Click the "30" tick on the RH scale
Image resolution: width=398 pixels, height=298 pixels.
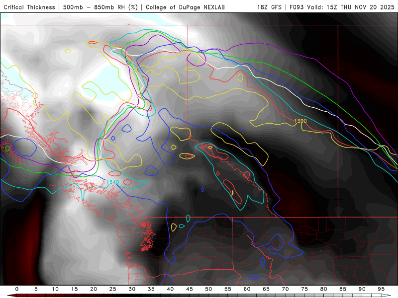132,289
